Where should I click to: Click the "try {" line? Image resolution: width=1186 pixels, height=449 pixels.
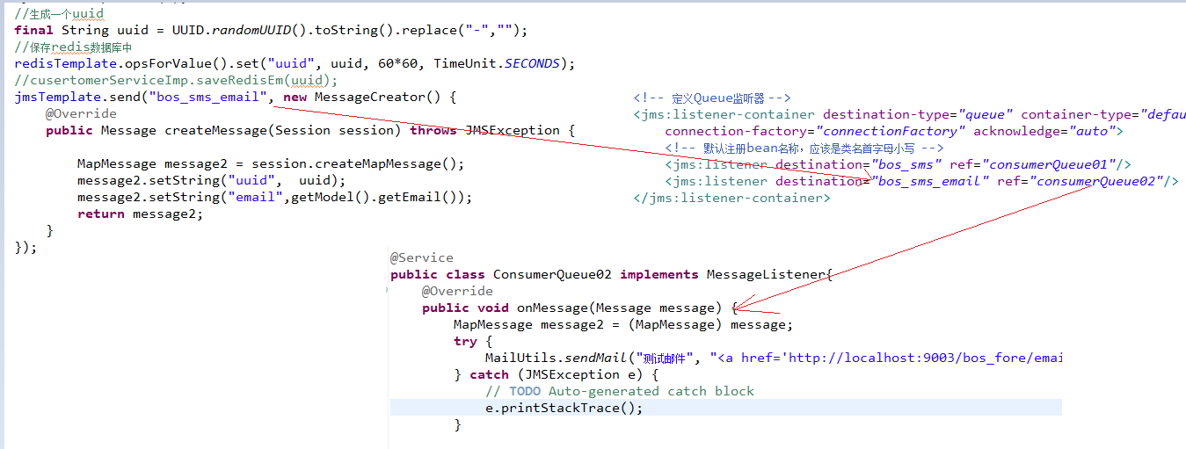click(x=473, y=341)
